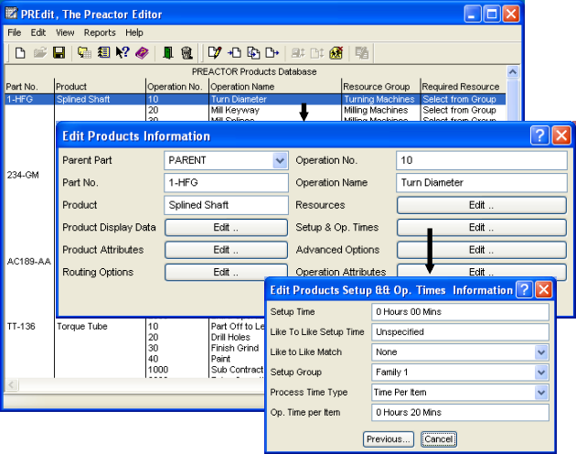576x454 pixels.
Task: Click the duplicate record toolbar icon
Action: tap(253, 53)
